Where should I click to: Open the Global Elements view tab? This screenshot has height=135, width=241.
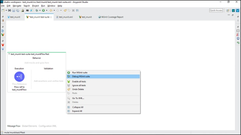(x=29, y=126)
